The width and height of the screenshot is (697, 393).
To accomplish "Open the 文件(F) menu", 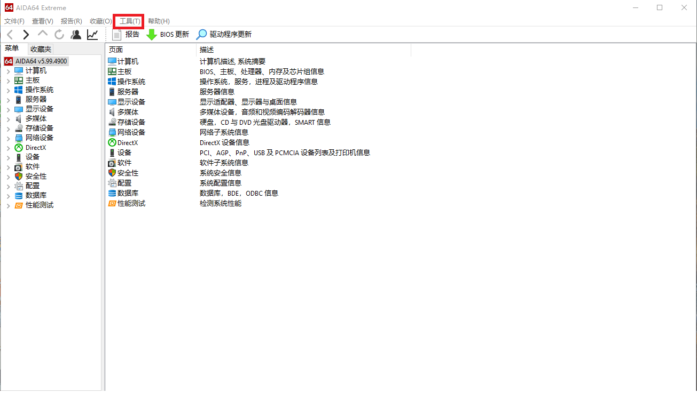I will point(14,21).
